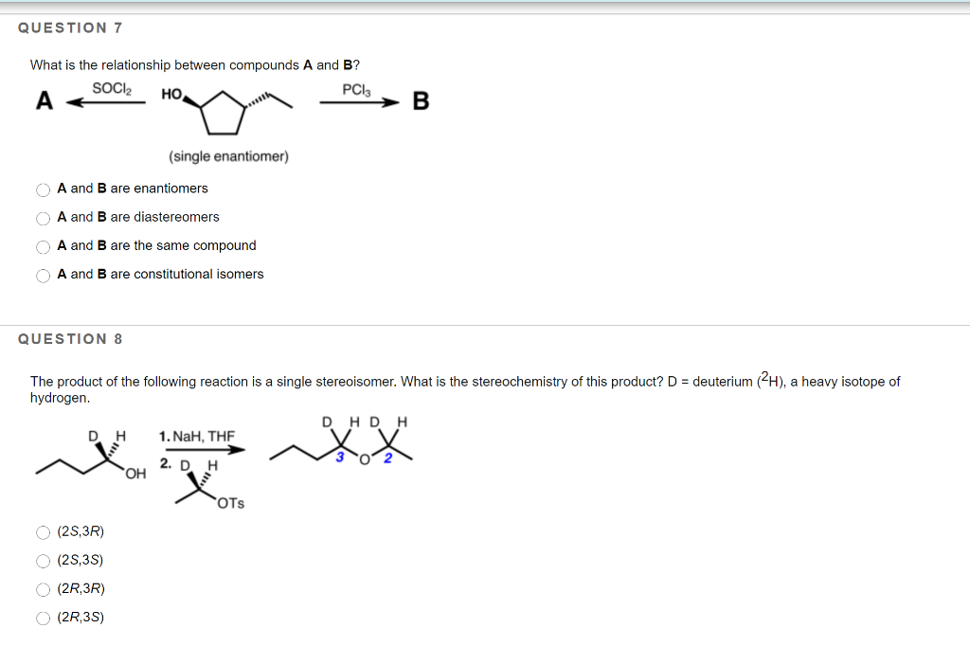Pick the (2R,3R) answer
Viewport: 970px width, 646px height.
pyautogui.click(x=43, y=589)
